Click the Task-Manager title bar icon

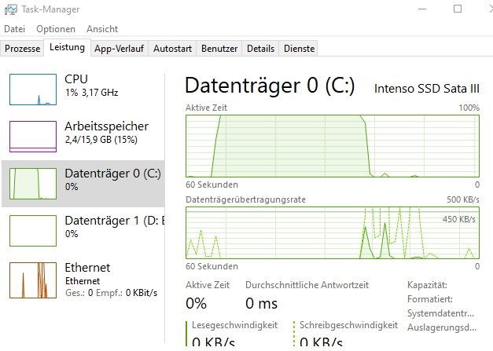(x=10, y=9)
